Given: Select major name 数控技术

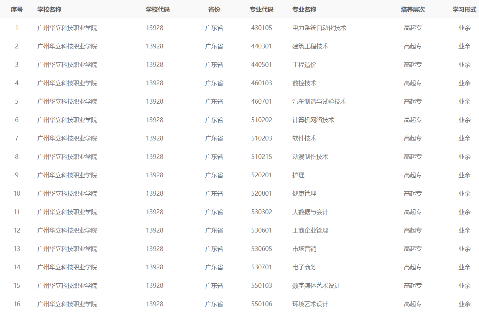Looking at the screenshot, I should (x=304, y=83).
